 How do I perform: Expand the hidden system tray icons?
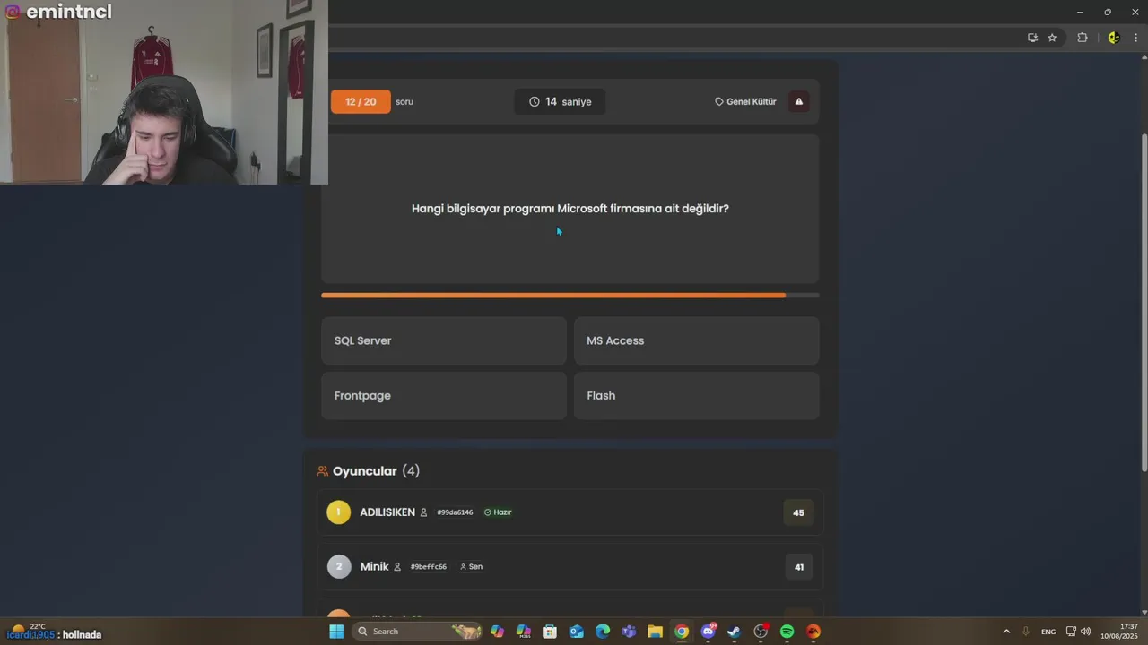tap(1006, 632)
